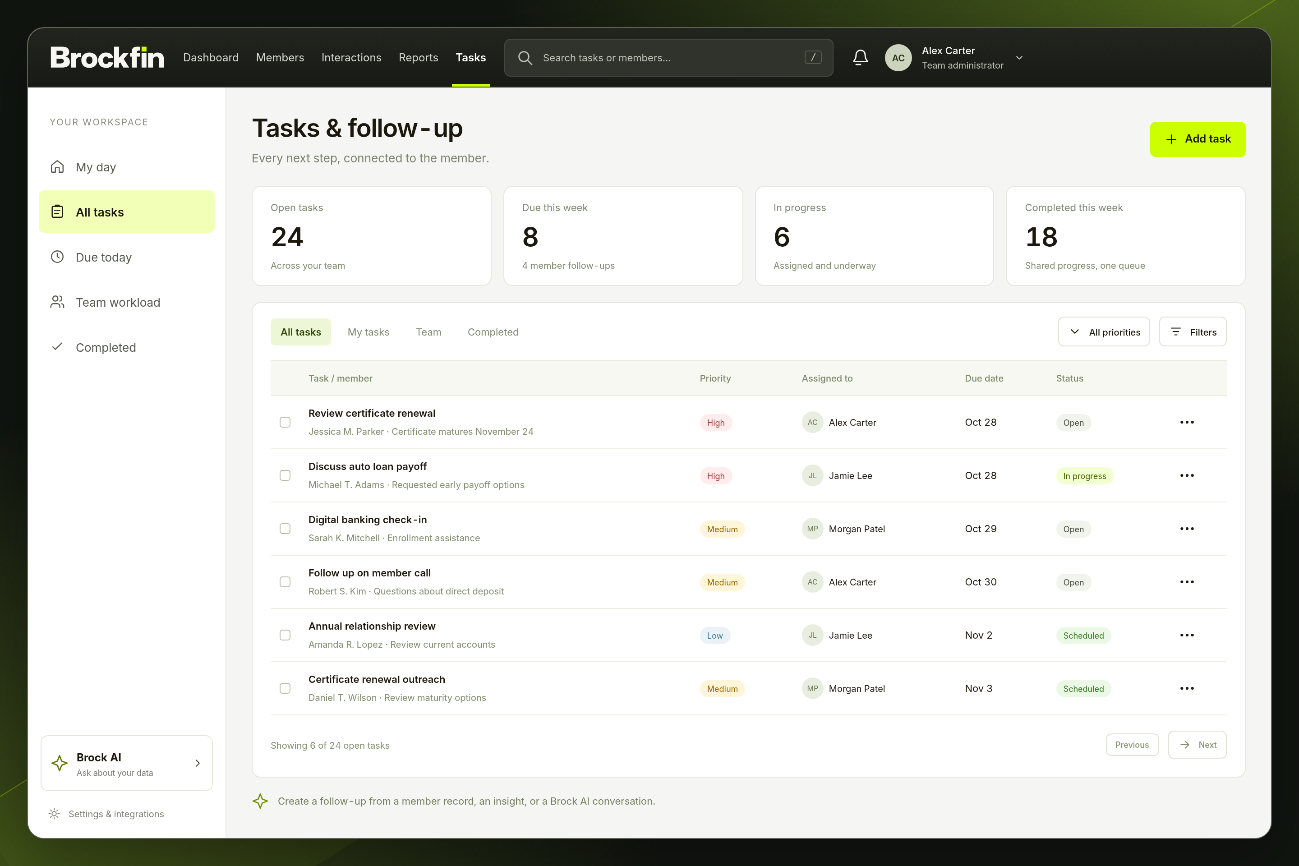
Task: Tick the Discuss auto loan payoff checkbox
Action: pos(285,475)
